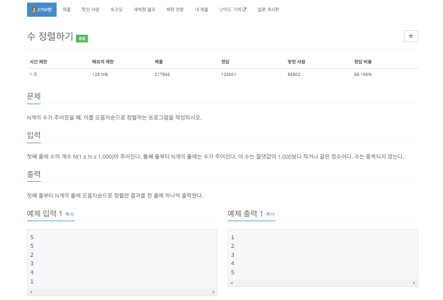Click the 예제 출력 1 heading

click(x=245, y=213)
